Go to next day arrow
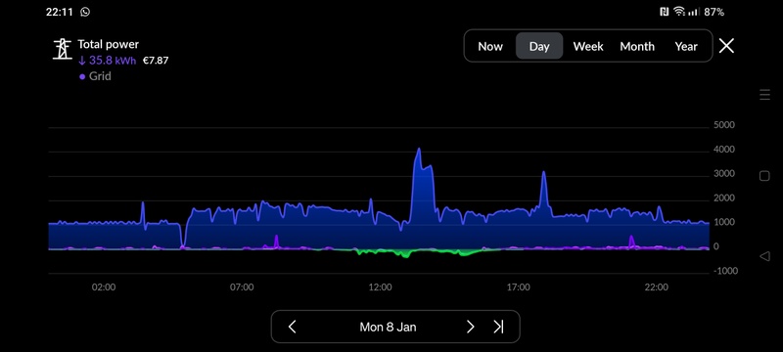This screenshot has height=352, width=783. click(470, 328)
